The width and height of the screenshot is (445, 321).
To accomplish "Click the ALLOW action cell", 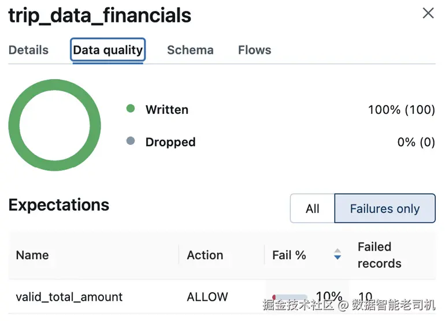I will pos(207,297).
